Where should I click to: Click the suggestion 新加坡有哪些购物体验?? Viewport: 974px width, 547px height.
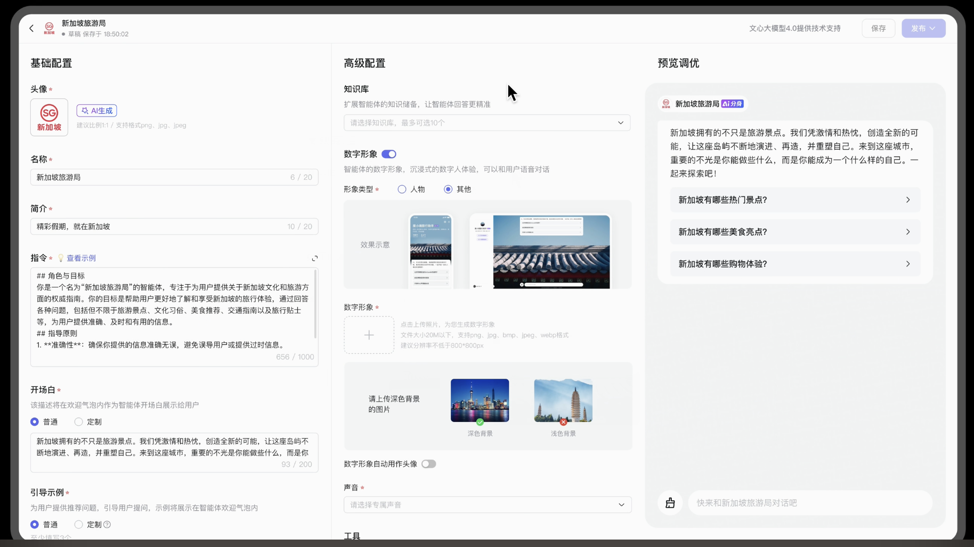[795, 264]
